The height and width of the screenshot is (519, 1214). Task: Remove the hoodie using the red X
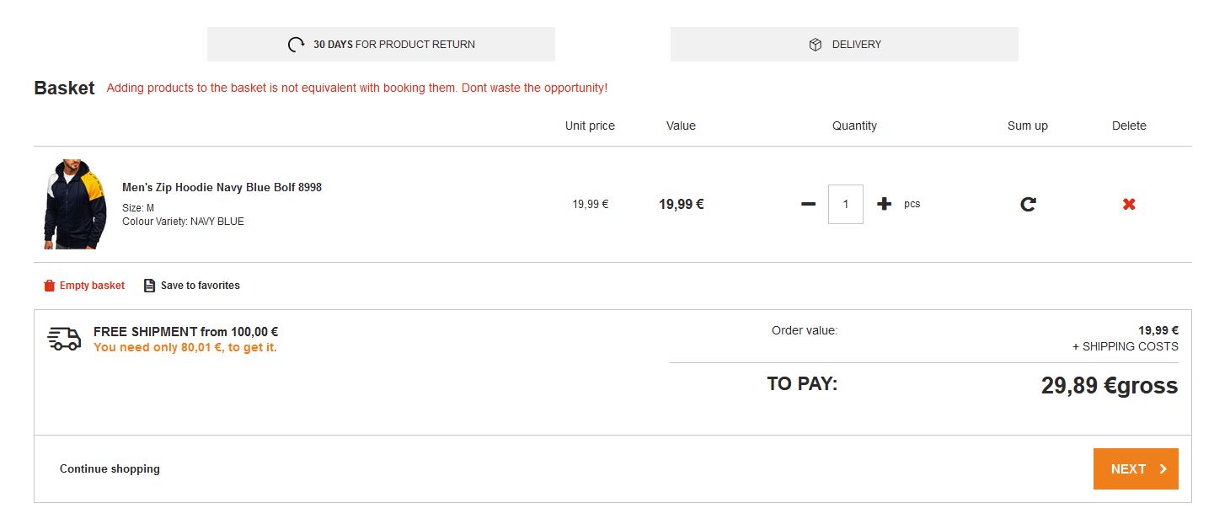[x=1129, y=204]
